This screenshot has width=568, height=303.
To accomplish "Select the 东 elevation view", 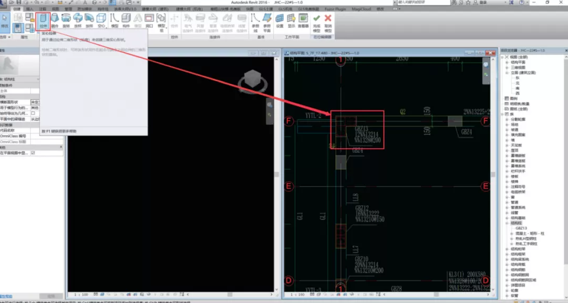I will click(517, 78).
